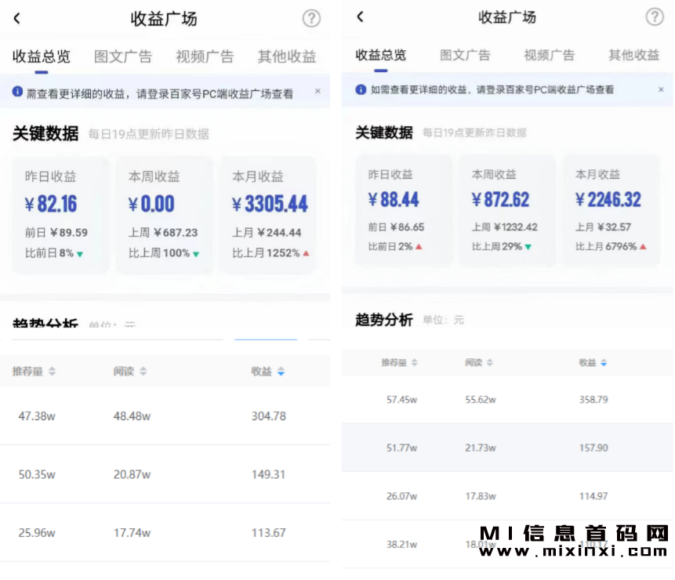Tap back arrow in left screenshot

17,19
